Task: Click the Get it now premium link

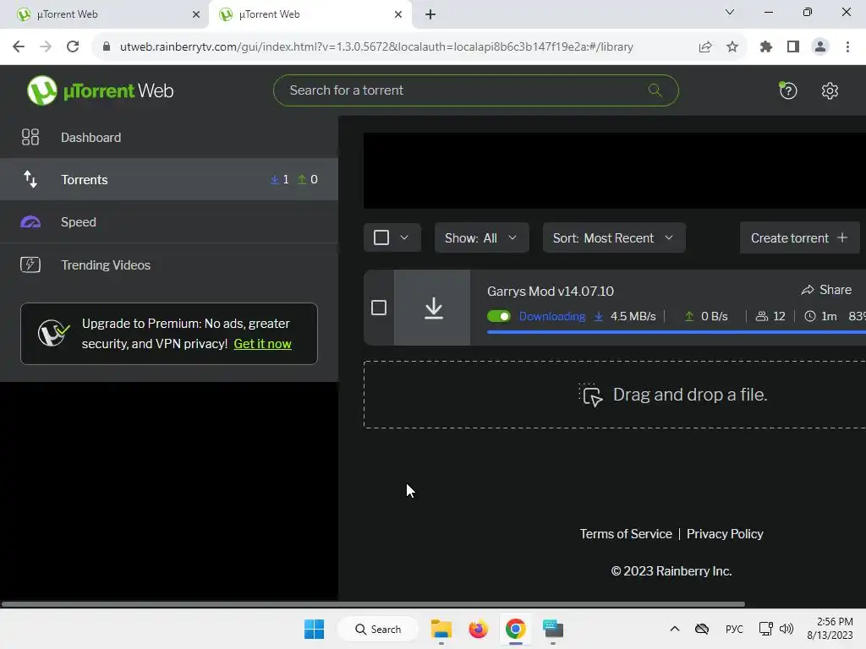Action: pyautogui.click(x=262, y=344)
